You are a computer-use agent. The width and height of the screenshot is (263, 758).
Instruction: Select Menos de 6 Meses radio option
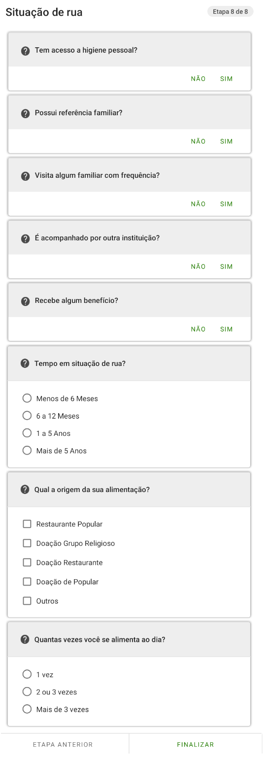(27, 398)
